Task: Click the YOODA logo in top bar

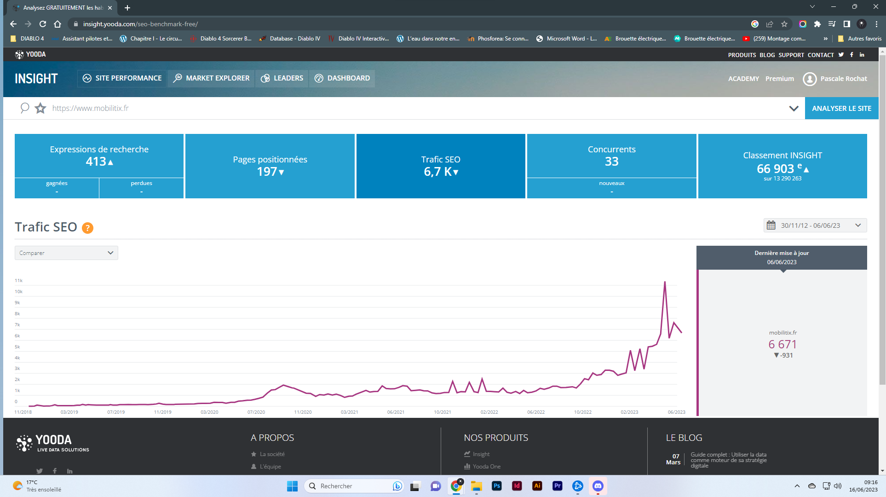Action: 31,54
